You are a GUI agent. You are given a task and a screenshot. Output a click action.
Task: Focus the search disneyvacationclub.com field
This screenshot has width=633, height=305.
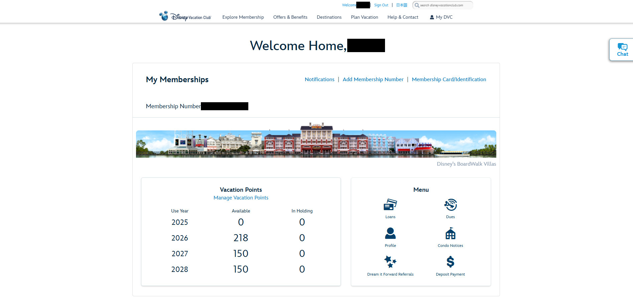442,5
